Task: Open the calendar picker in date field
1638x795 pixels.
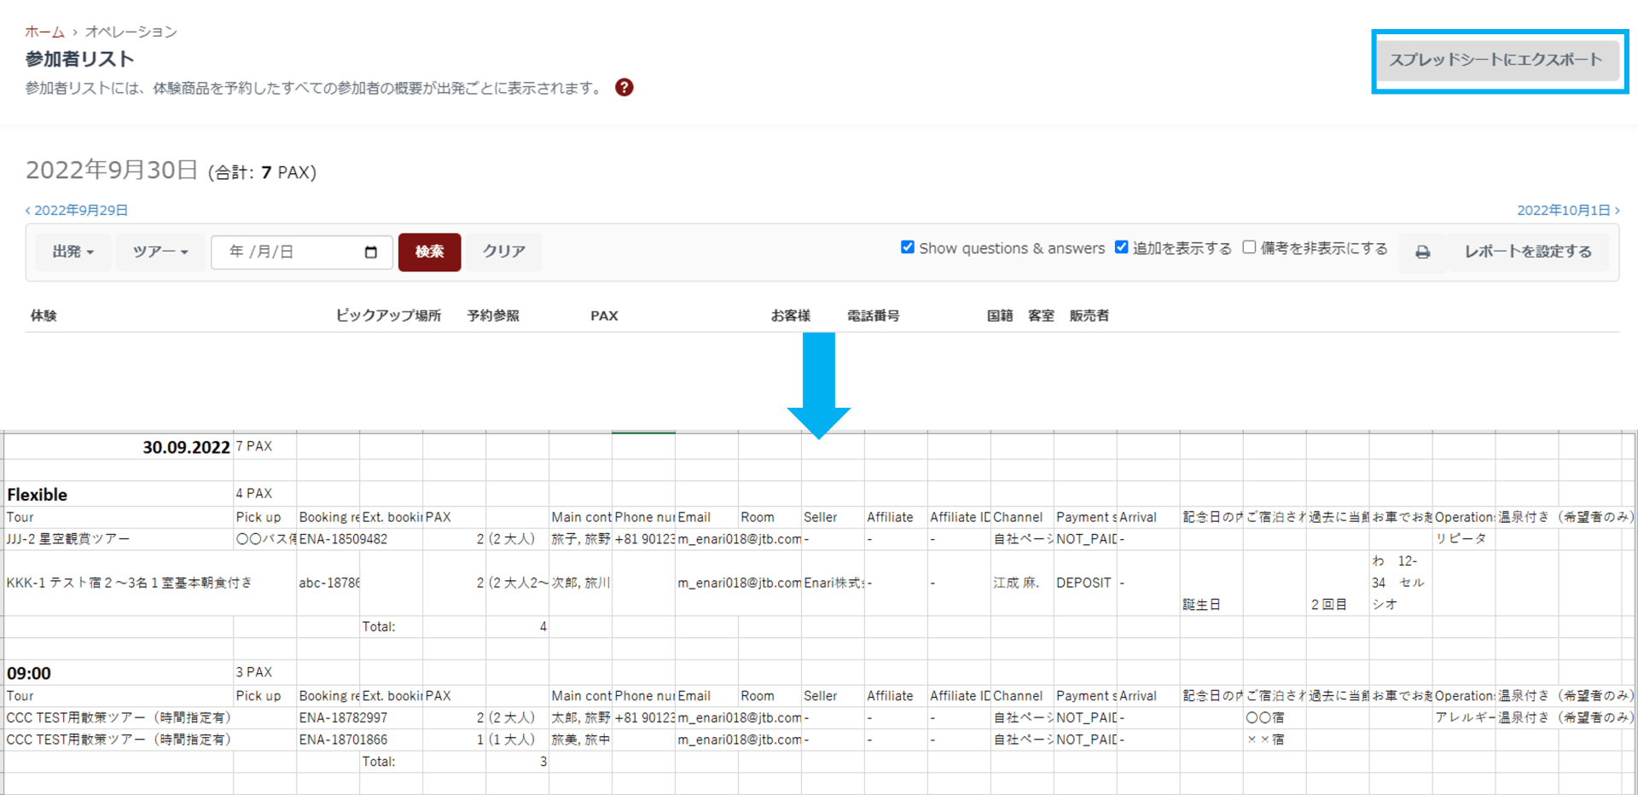Action: [370, 252]
